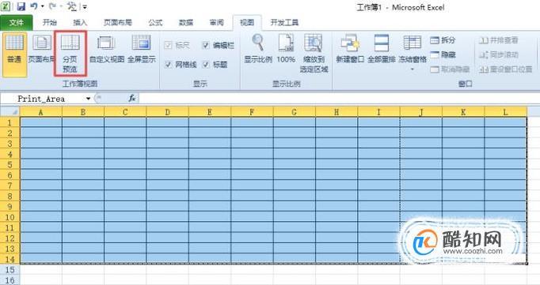Open the Zoom (显示比例) dialog
This screenshot has width=540, height=285.
258,49
